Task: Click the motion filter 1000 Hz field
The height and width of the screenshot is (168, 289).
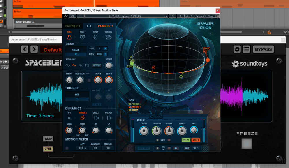Action: pos(82,148)
